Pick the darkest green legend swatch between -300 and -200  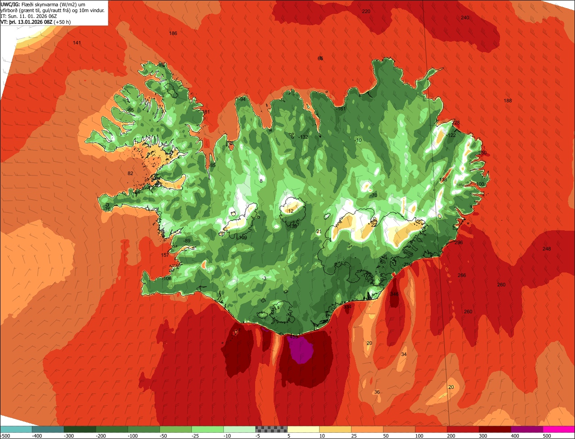[80, 429]
